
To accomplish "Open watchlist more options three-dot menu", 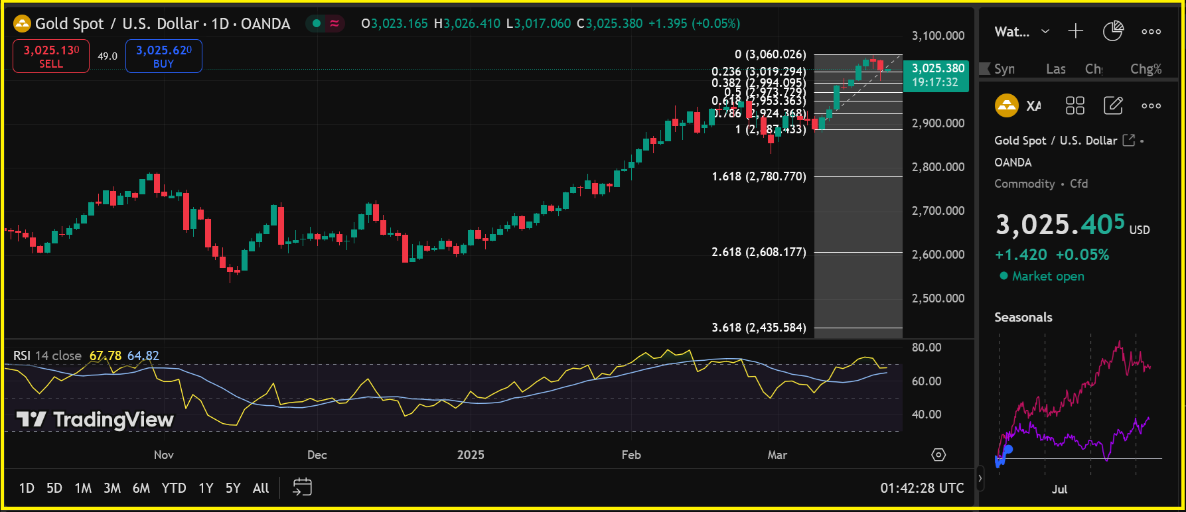I will coord(1151,31).
